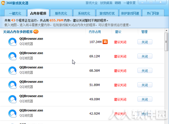Close the QQBrowser process using 107.34M
This screenshot has width=169, height=124.
point(145,42)
